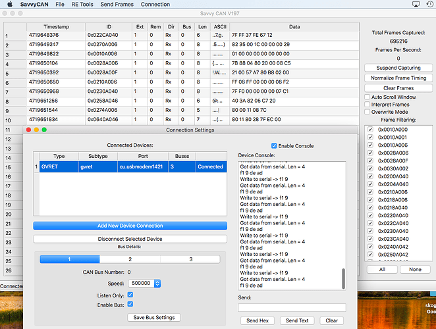Select data cell 40 3A 82 05 C7 20

(294, 101)
